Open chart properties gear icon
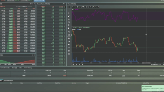164x92 pixels. click(83, 7)
